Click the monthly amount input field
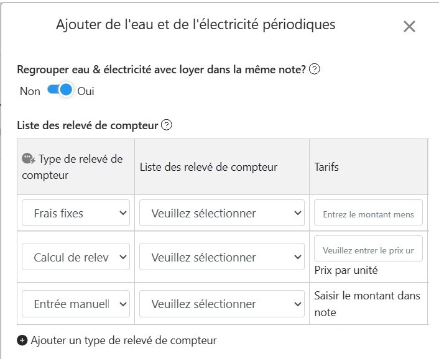The image size is (439, 359). click(x=368, y=214)
